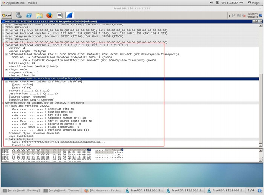The height and width of the screenshot is (195, 264).
Task: Select the Total Length: 88 row
Action: (x=22, y=63)
